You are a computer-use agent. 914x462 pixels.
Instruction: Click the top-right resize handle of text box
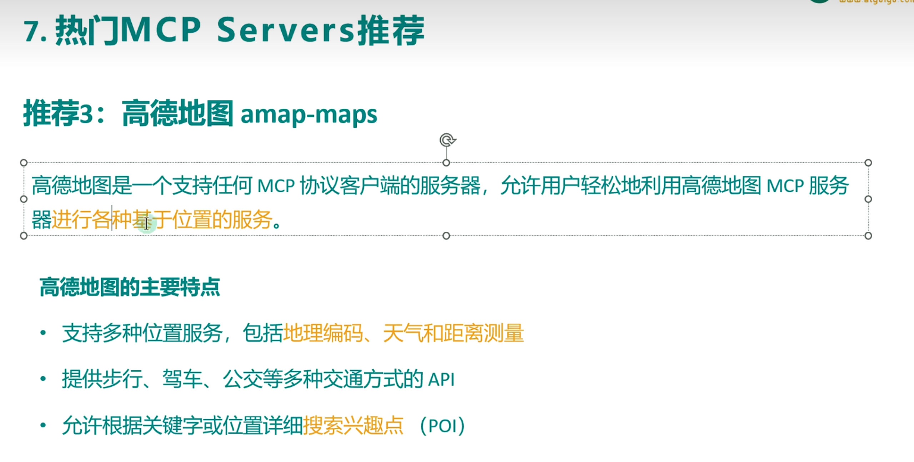pyautogui.click(x=868, y=163)
